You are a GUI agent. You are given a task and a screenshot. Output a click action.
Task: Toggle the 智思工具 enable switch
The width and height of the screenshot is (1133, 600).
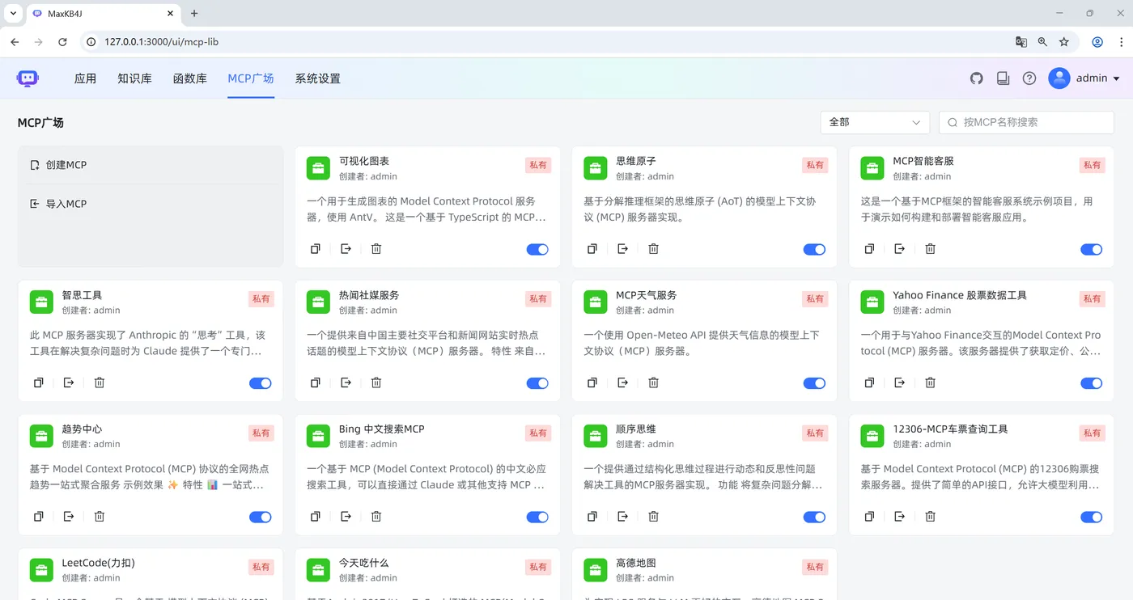[x=261, y=383]
